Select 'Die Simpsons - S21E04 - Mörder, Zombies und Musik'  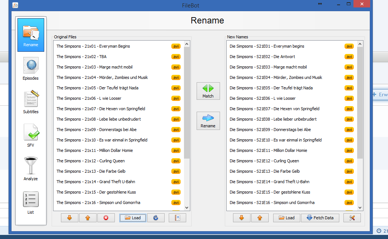(x=292, y=77)
